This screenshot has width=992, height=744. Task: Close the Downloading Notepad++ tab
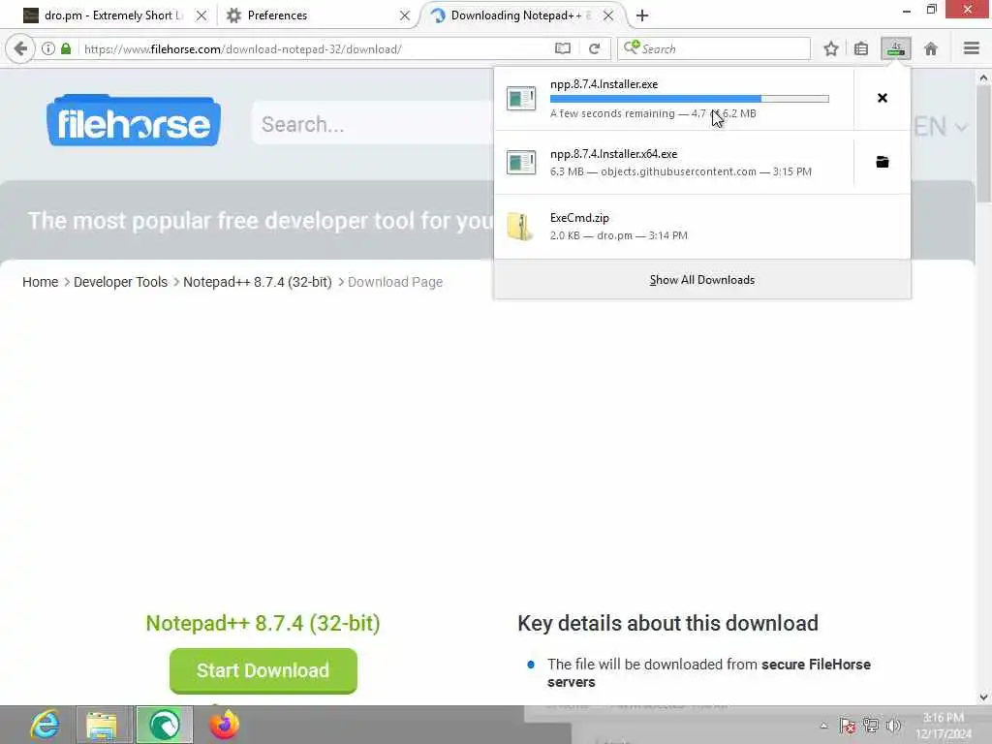[608, 15]
